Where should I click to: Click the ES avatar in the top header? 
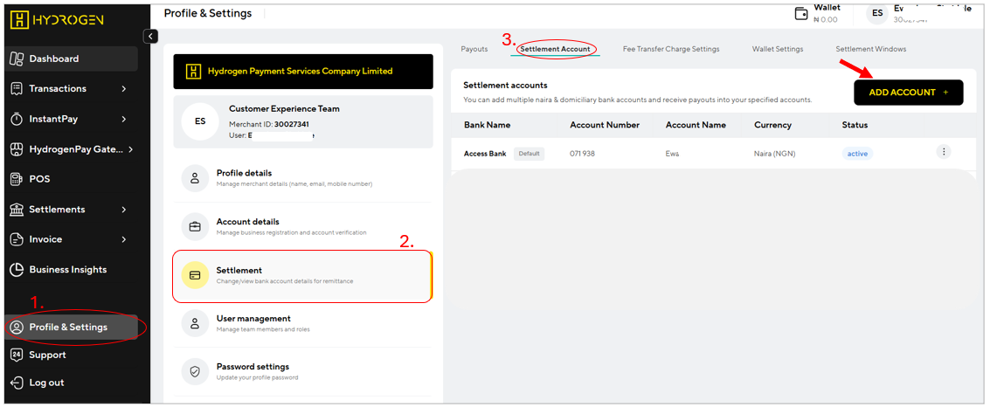pos(877,13)
